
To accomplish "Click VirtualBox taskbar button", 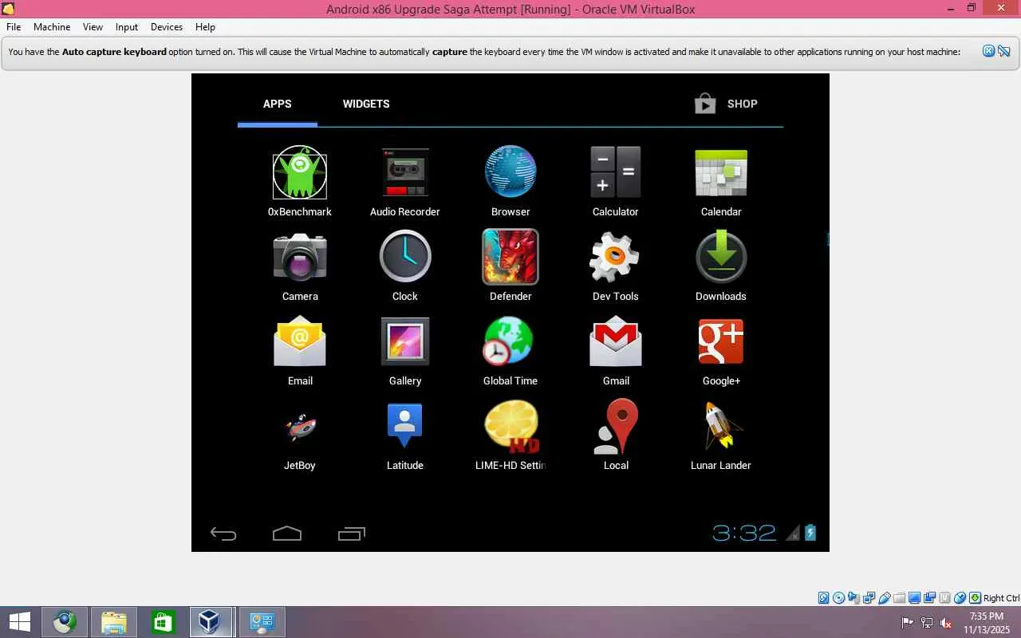I will tap(211, 622).
